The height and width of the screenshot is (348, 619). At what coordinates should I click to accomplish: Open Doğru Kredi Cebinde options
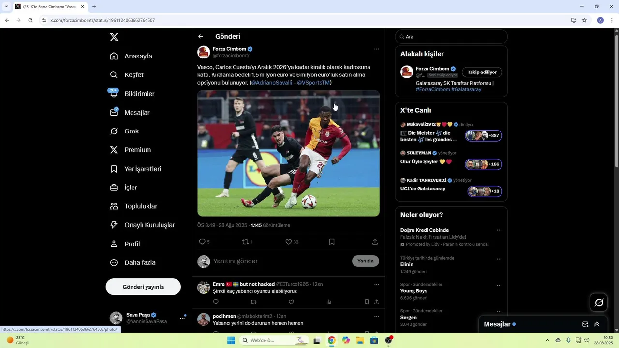(x=499, y=230)
